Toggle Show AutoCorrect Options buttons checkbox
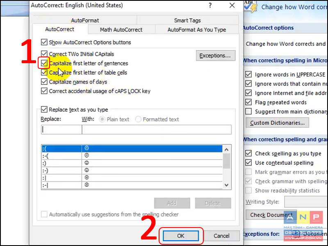The height and width of the screenshot is (246, 328). coord(44,42)
